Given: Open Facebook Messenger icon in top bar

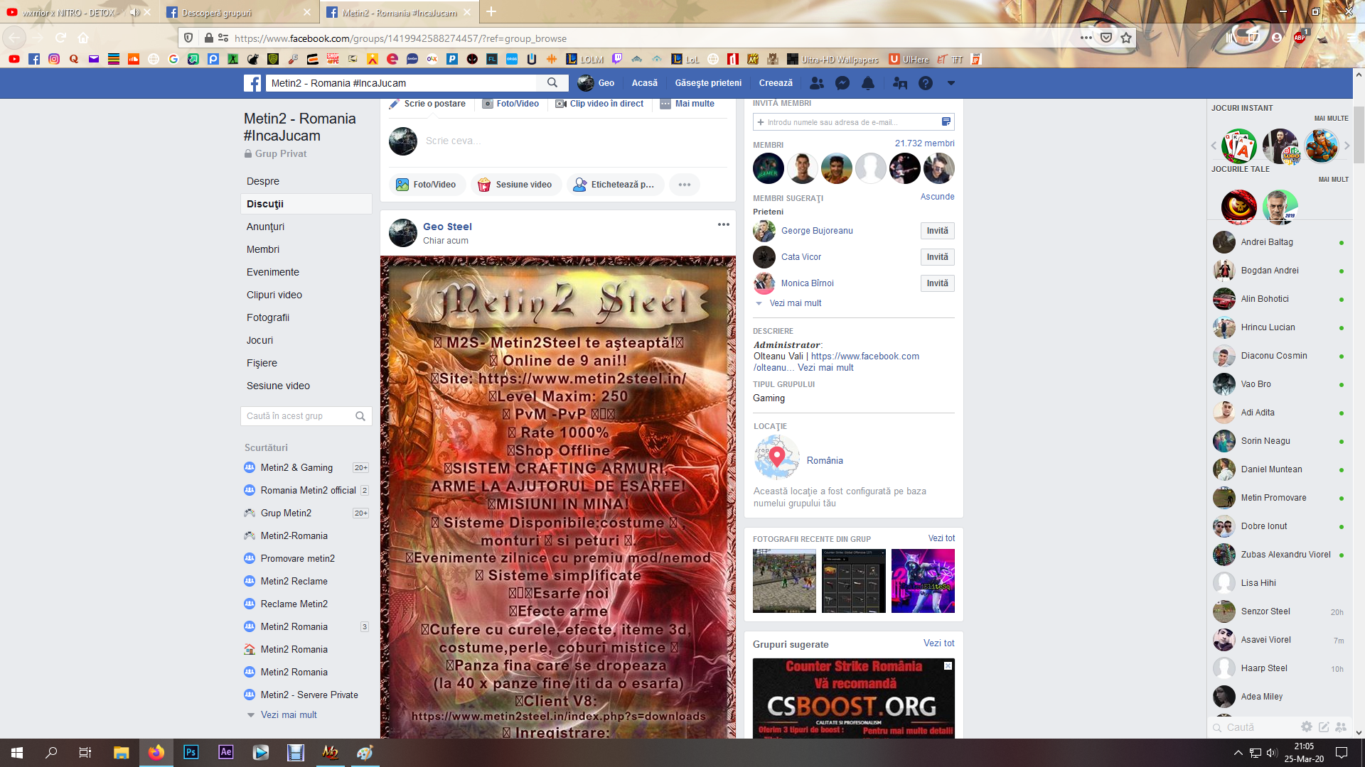Looking at the screenshot, I should 842,83.
